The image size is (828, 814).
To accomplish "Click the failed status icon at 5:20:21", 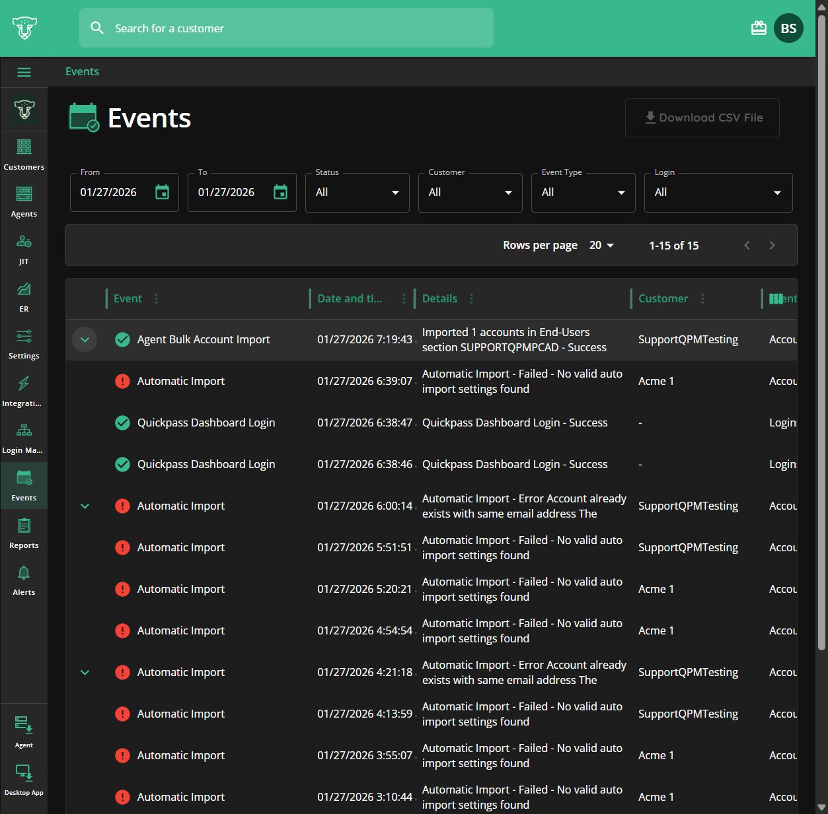I will (x=122, y=589).
